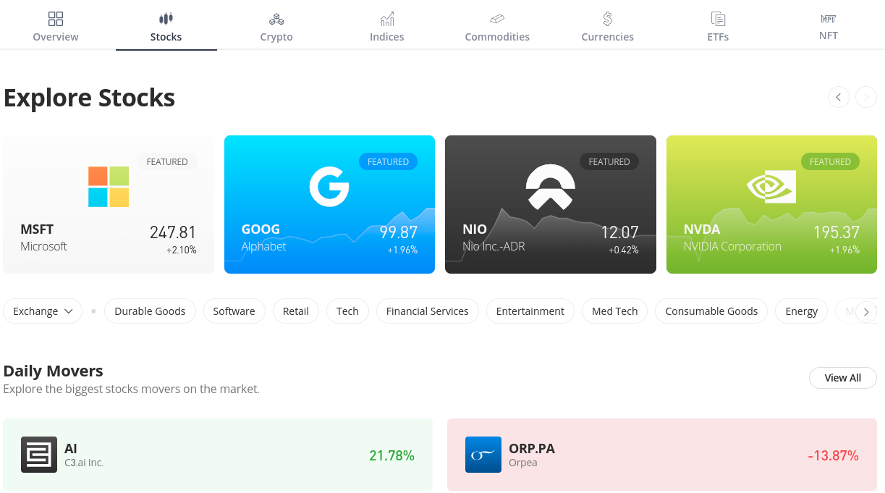Viewport: 885px width, 493px height.
Task: Switch to the Indices tab
Action: point(387,27)
